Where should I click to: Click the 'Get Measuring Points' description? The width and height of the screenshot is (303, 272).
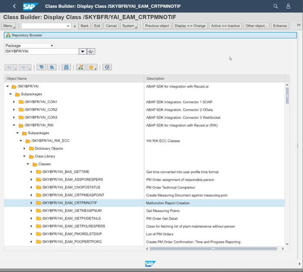click(x=163, y=211)
